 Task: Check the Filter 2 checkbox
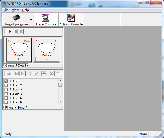(x=6, y=85)
